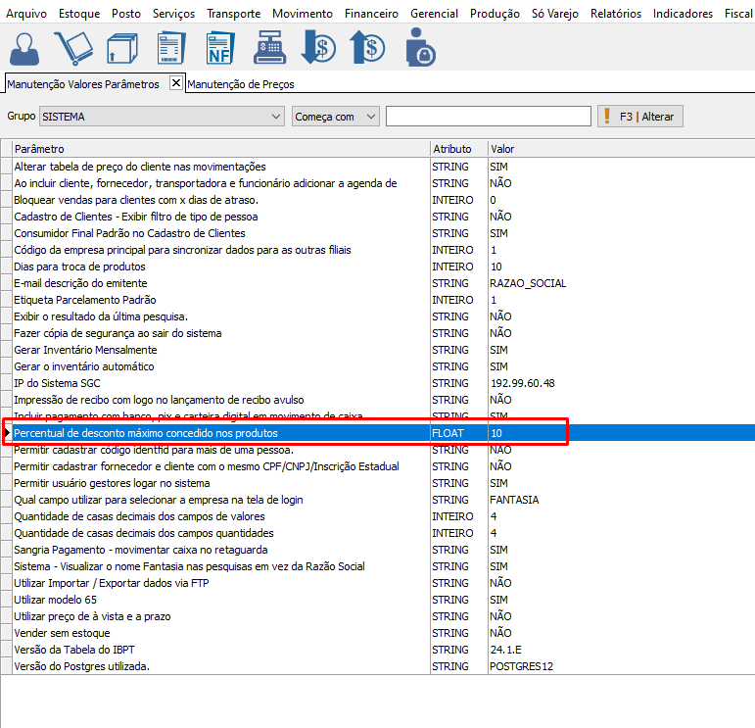Sort by the Parâmetro column header
This screenshot has width=755, height=728.
click(220, 149)
